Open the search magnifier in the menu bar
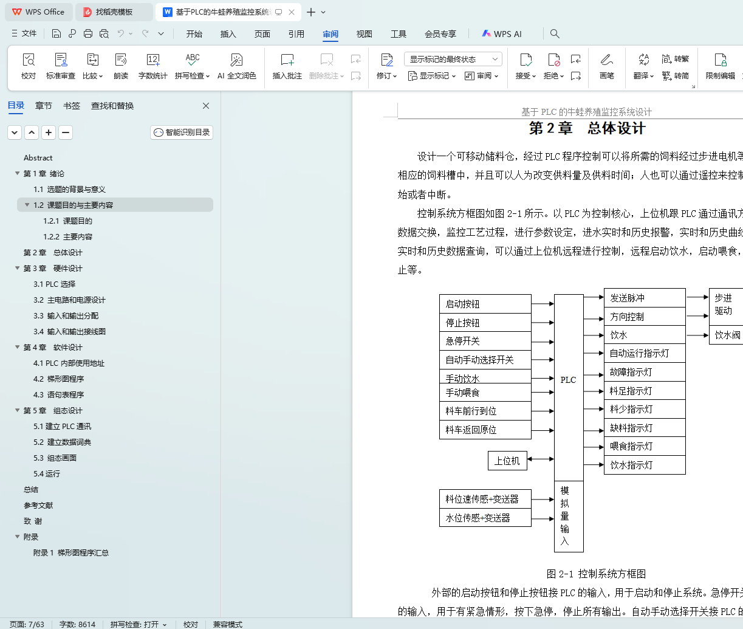Image resolution: width=743 pixels, height=629 pixels. (x=555, y=34)
